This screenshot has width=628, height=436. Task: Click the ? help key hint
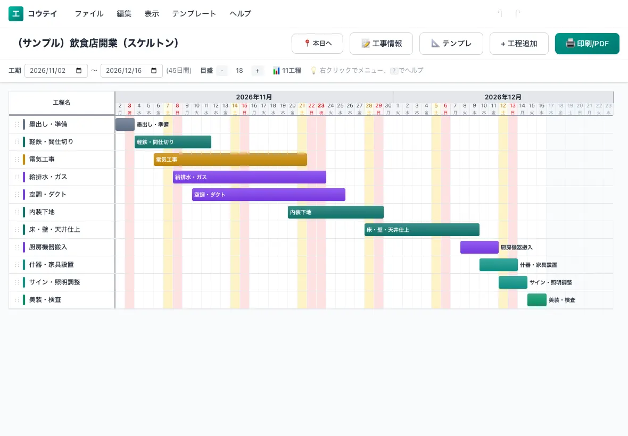[x=394, y=71]
